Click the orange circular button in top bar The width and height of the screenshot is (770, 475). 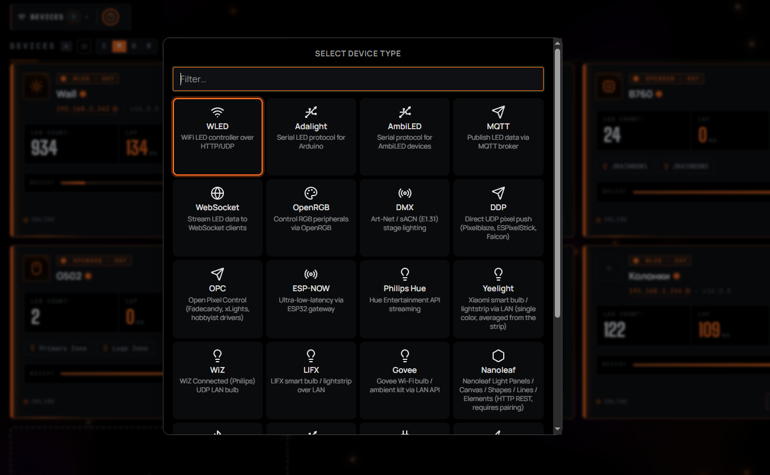tap(110, 17)
